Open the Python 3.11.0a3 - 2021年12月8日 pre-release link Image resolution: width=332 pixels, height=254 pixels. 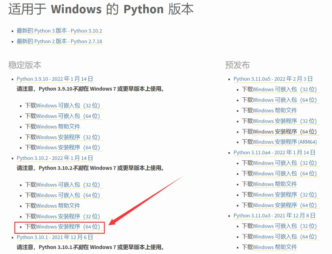pos(275,216)
